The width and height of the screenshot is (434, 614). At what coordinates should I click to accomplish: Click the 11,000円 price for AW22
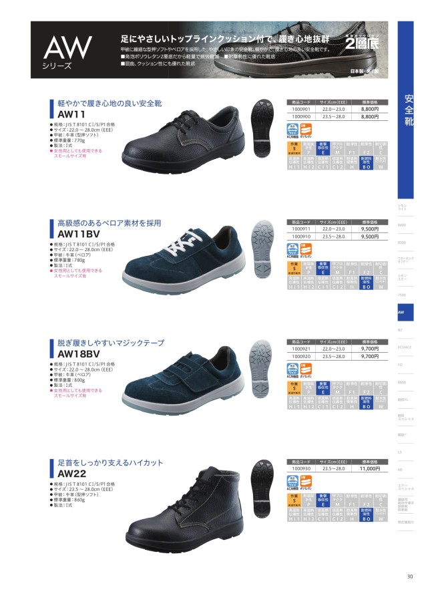[370, 468]
